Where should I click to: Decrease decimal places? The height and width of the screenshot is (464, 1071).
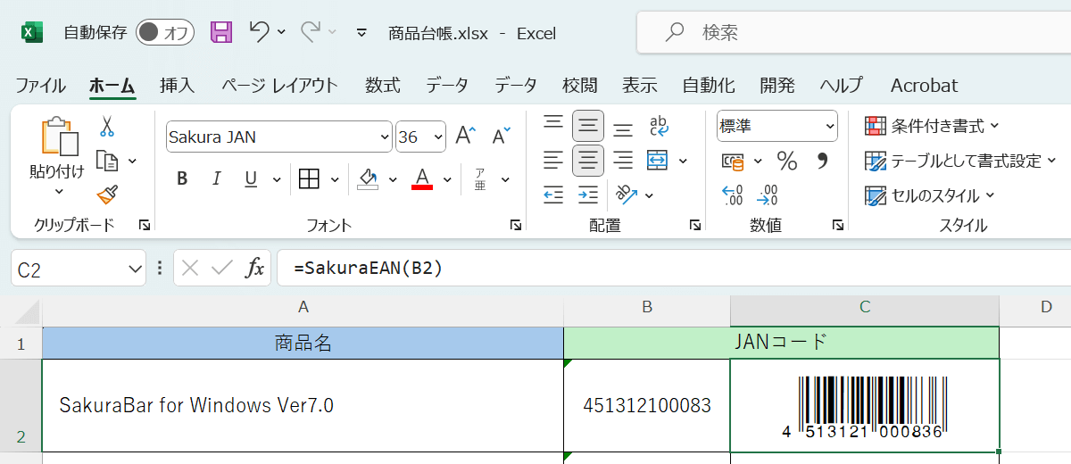click(767, 195)
